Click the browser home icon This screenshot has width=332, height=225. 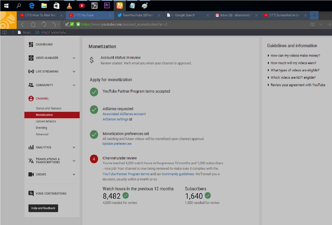(33, 24)
